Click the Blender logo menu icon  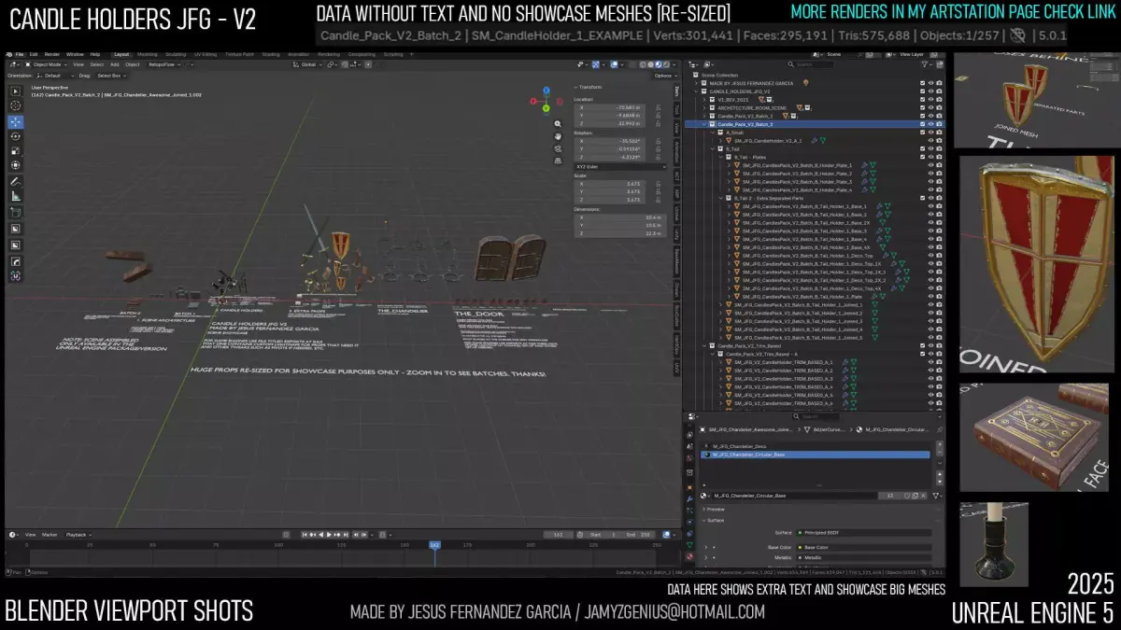point(9,54)
